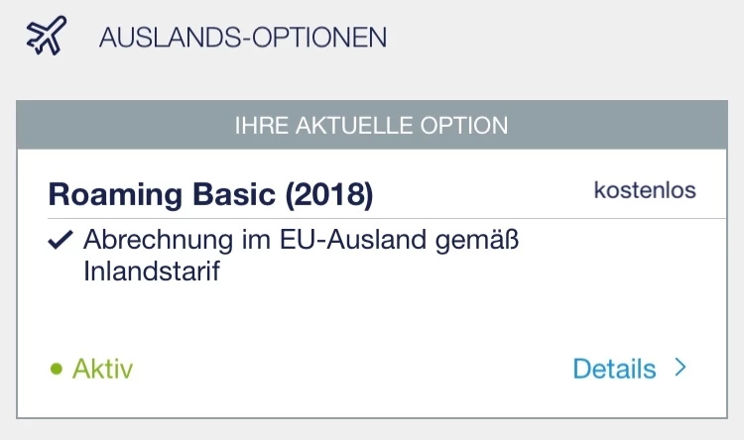Tap the checkmark icon next to Abrechnung

coord(60,240)
